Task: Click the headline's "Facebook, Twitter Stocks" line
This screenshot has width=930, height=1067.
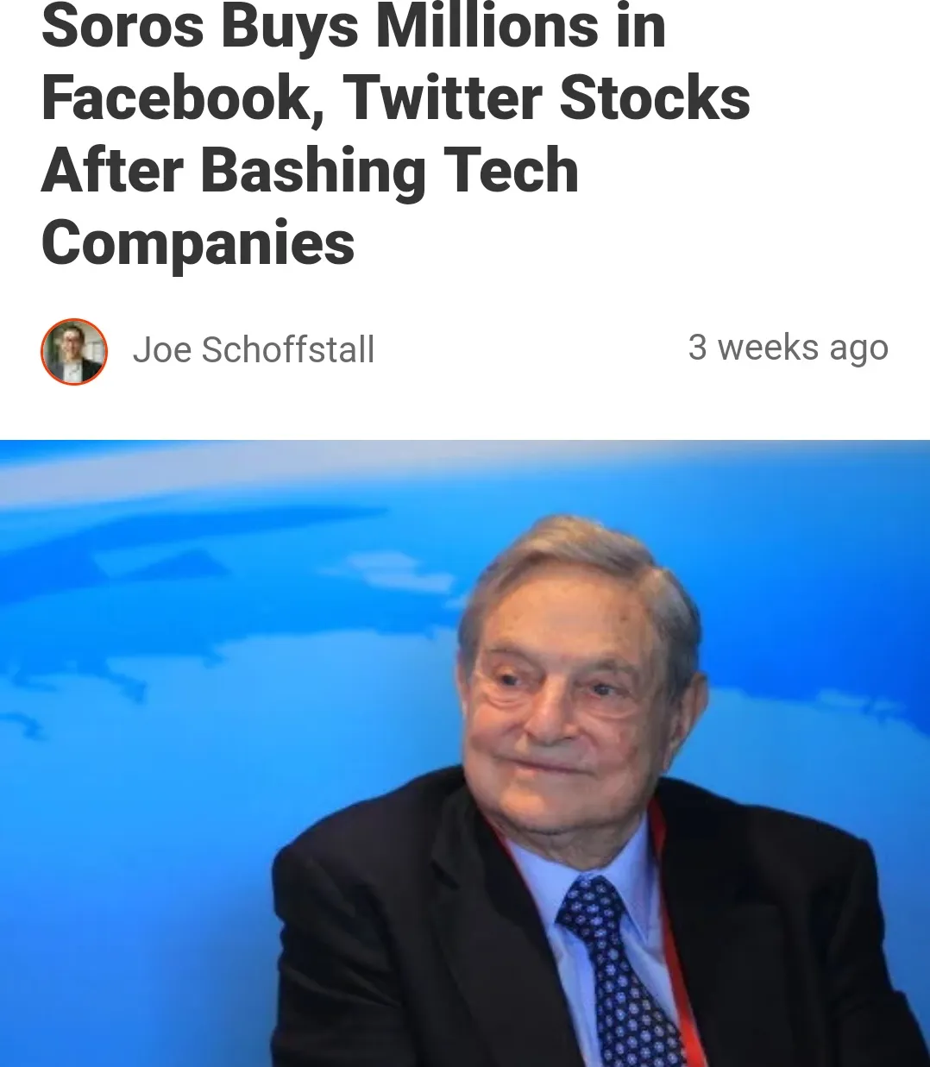Action: tap(395, 98)
